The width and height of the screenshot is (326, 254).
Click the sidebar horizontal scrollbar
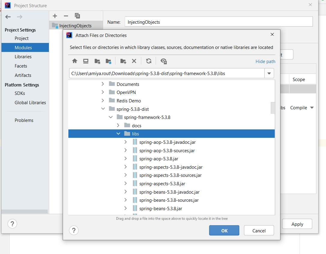tap(25, 211)
